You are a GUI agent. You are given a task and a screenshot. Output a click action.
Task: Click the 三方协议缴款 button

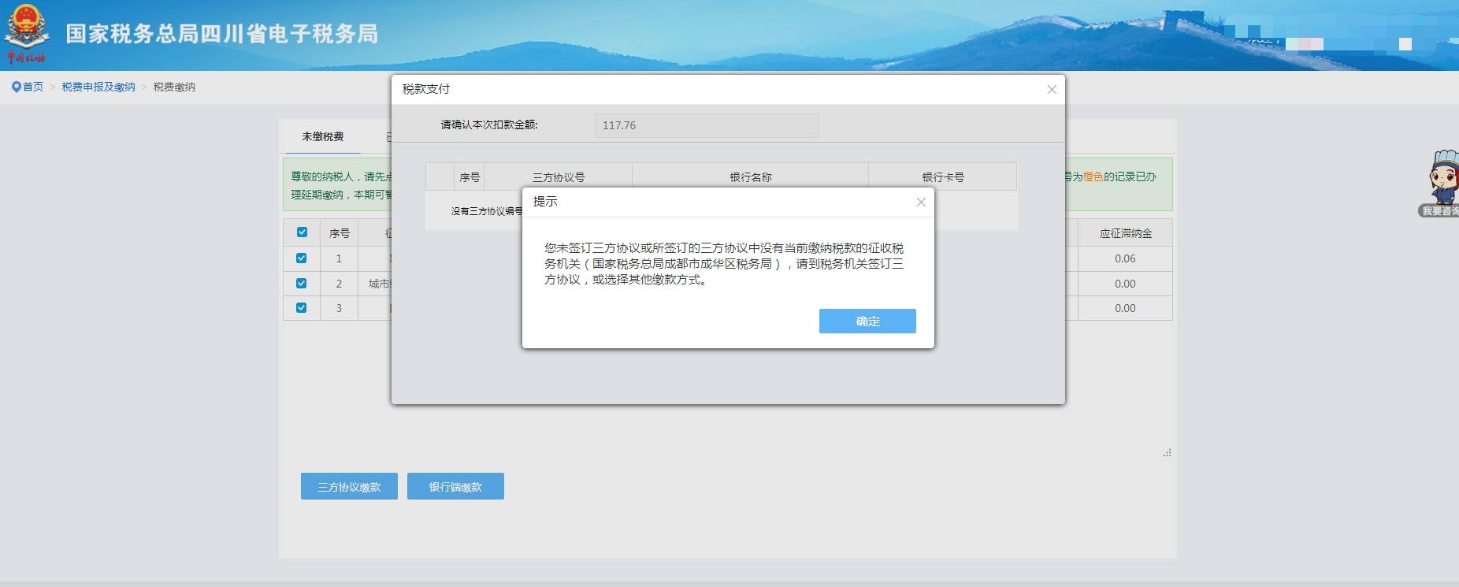tap(349, 487)
